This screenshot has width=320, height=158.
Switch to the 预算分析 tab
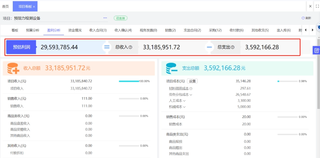coord(33,30)
